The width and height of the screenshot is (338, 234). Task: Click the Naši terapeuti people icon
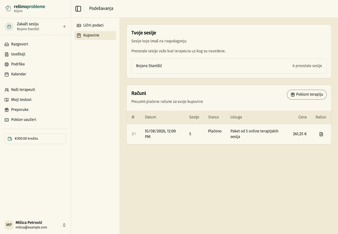(7, 90)
